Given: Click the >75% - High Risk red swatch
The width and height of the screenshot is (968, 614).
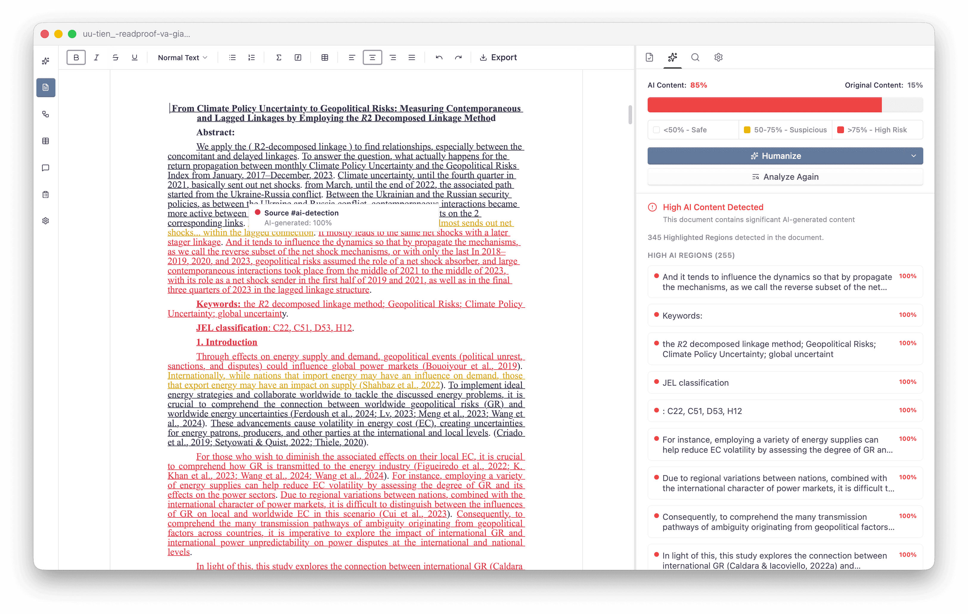Looking at the screenshot, I should [840, 130].
